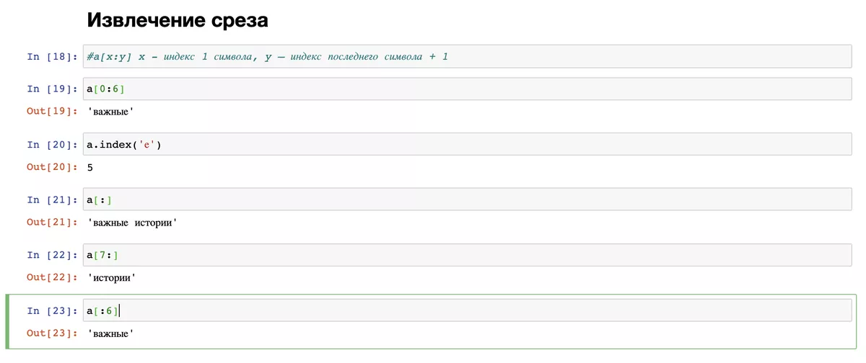866x363 pixels.
Task: Click the Out[20] output prompt
Action: pos(51,167)
